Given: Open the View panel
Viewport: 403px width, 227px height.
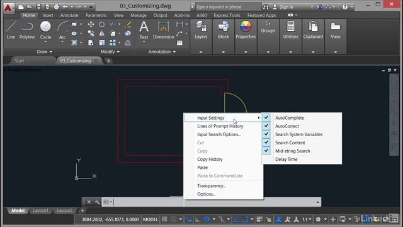Looking at the screenshot, I should pyautogui.click(x=336, y=30).
